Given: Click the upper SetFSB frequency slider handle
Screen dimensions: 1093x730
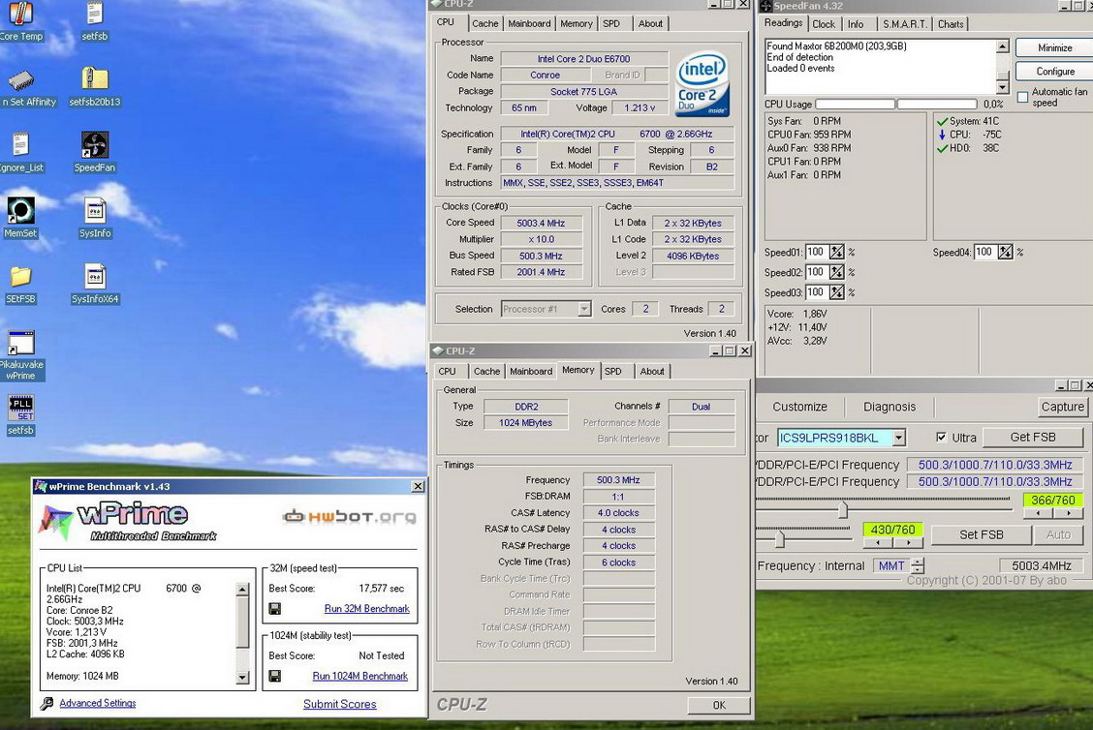Looking at the screenshot, I should (x=843, y=510).
